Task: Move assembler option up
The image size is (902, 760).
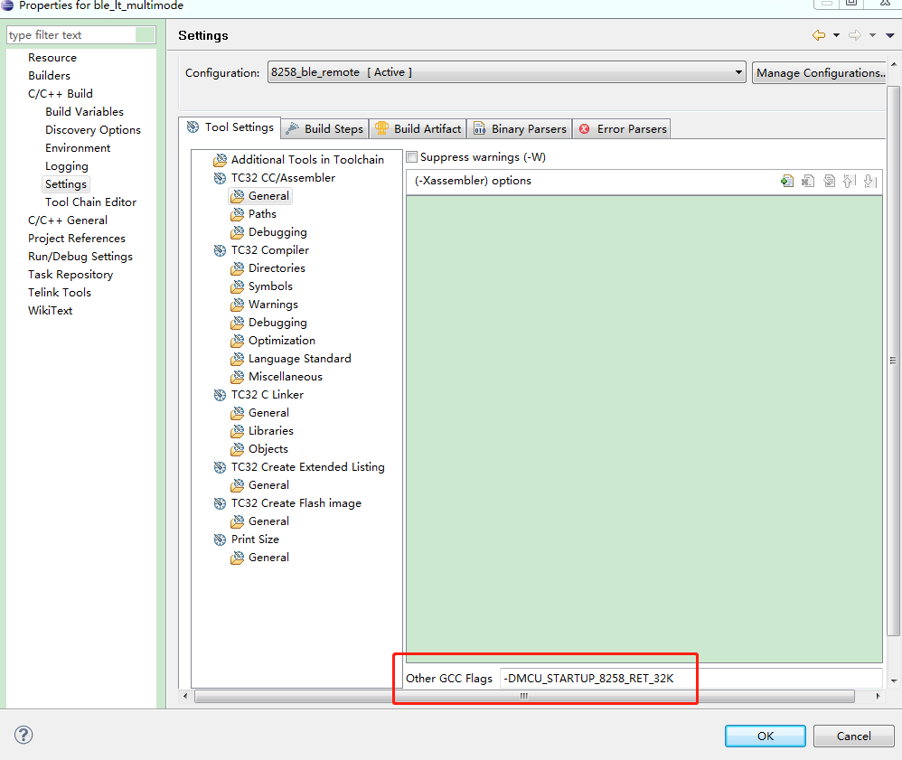Action: pos(850,181)
